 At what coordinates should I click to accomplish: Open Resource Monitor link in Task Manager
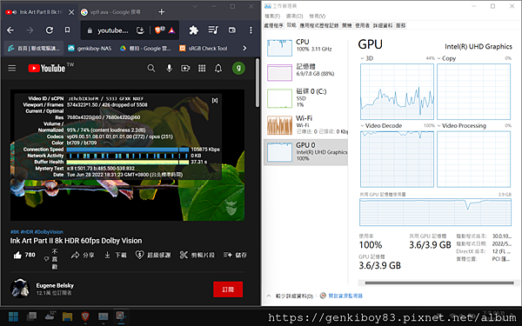(x=345, y=296)
